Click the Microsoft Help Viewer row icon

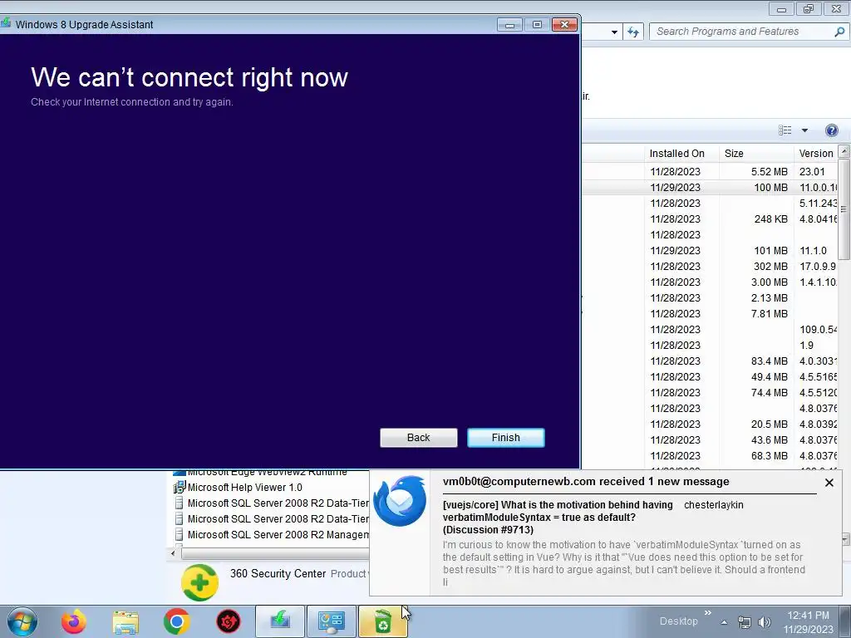[180, 487]
